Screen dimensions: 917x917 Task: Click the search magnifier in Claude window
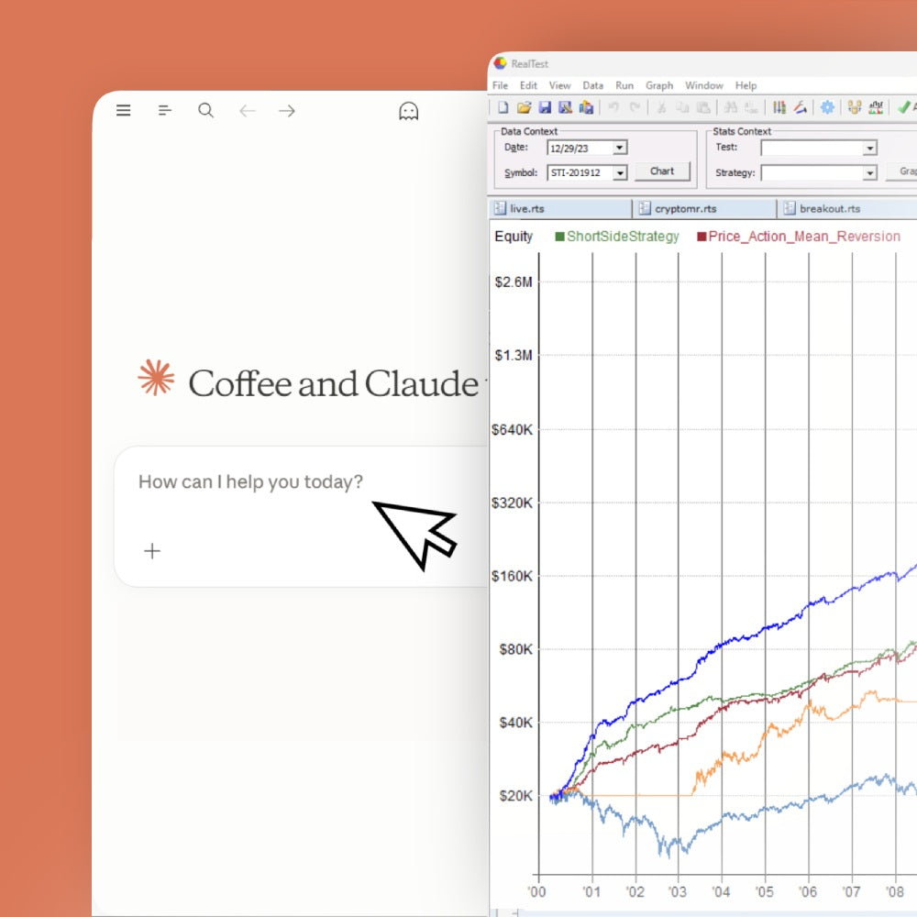click(x=205, y=110)
